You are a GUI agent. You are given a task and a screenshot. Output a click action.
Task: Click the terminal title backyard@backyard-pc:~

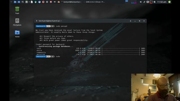coord(50,21)
